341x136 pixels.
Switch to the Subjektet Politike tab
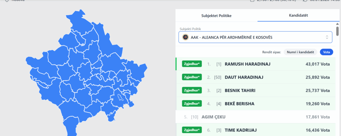(x=216, y=16)
